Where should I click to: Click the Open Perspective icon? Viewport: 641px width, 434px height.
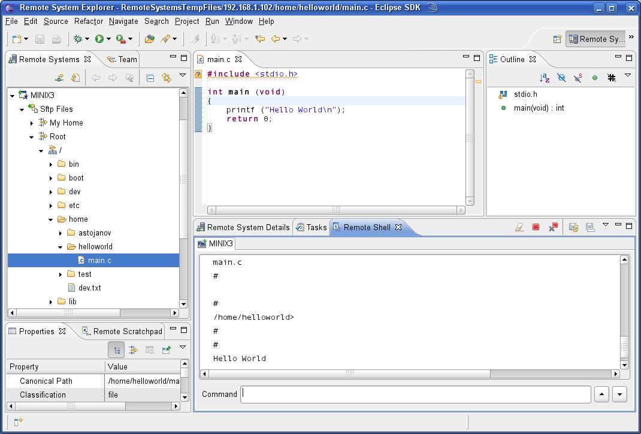(557, 39)
